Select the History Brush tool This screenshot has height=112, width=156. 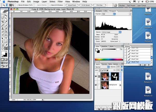point(6,29)
